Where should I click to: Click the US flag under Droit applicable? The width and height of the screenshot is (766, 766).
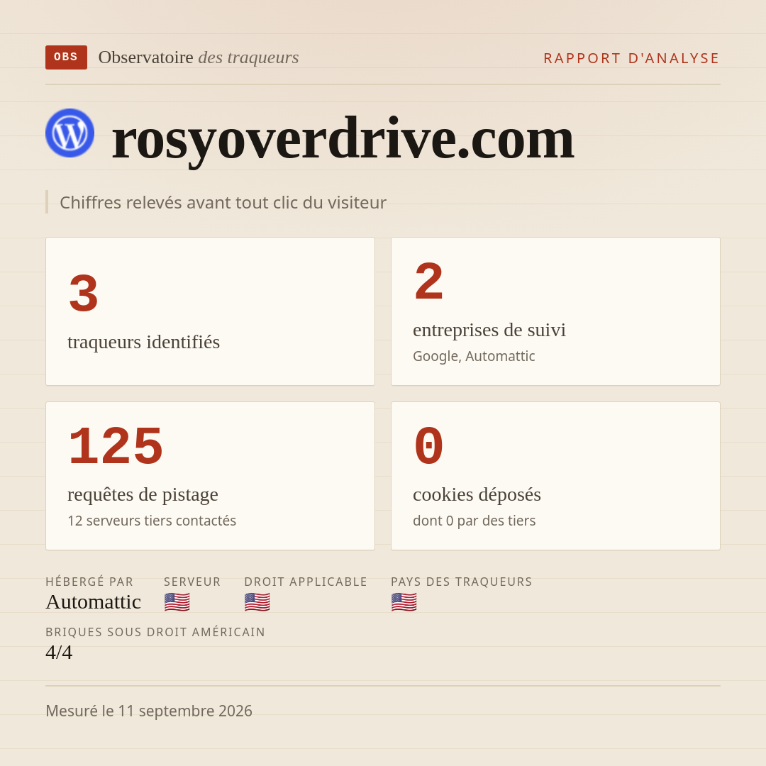pos(257,602)
